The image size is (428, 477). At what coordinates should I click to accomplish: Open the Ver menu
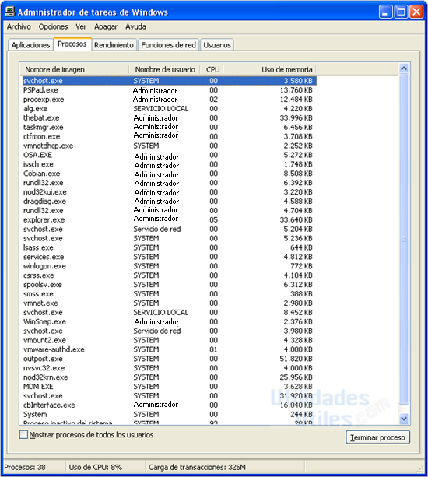[x=81, y=26]
